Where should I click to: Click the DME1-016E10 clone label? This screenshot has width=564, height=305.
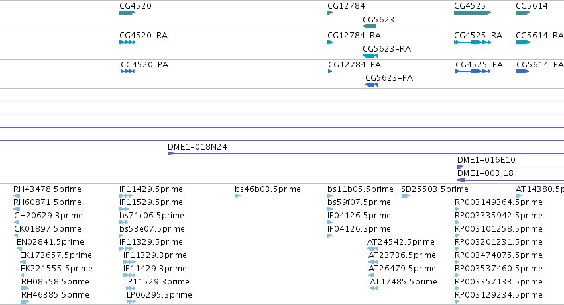(486, 160)
